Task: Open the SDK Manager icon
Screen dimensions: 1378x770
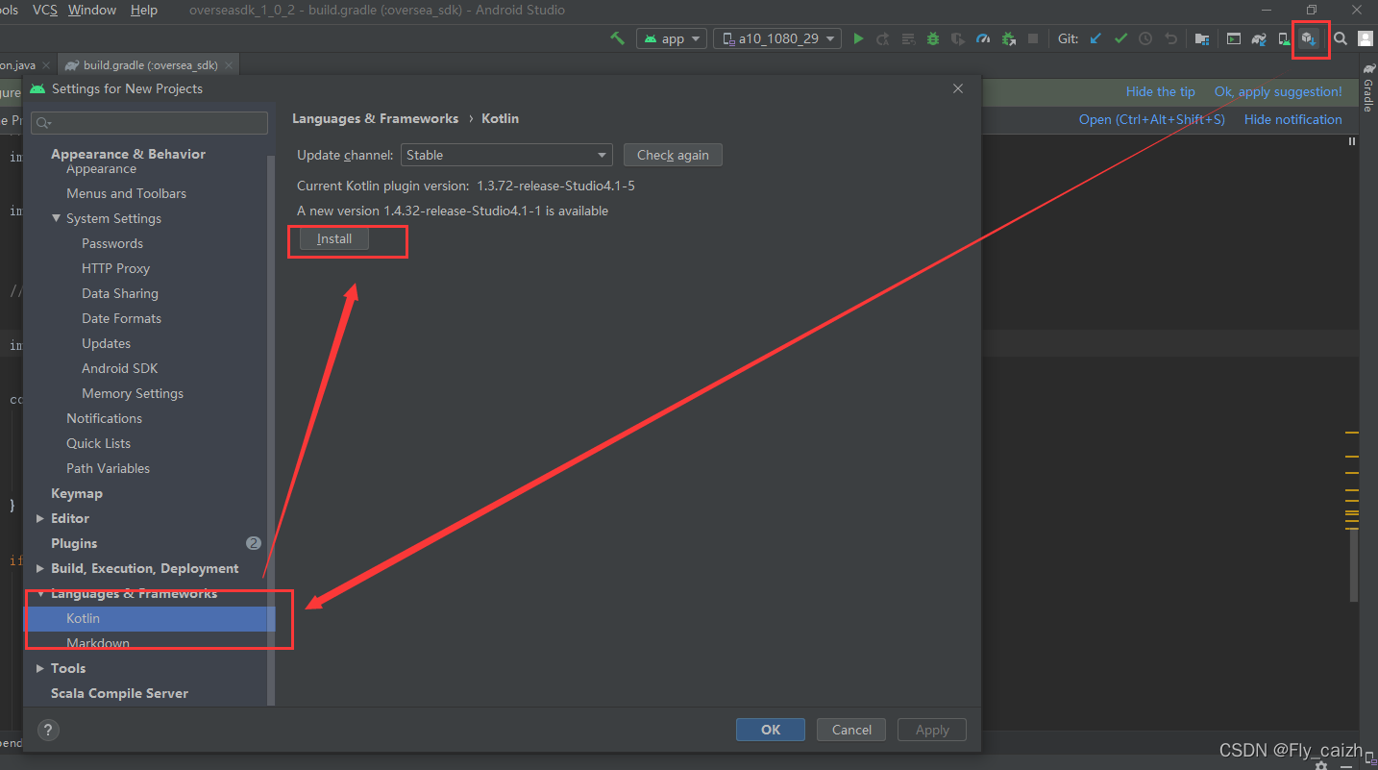Action: coord(1309,38)
